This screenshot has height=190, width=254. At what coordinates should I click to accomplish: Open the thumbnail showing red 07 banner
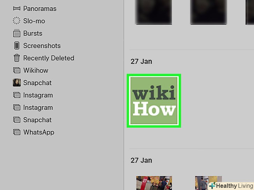154,183
